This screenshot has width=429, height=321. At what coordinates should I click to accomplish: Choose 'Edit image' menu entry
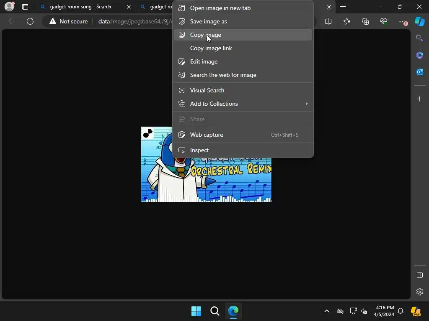click(243, 61)
